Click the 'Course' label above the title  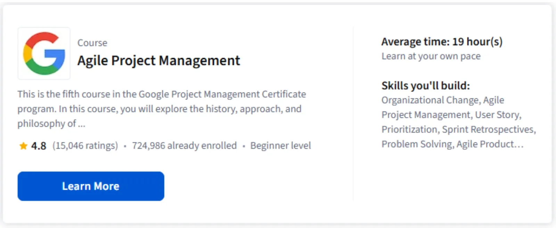92,43
